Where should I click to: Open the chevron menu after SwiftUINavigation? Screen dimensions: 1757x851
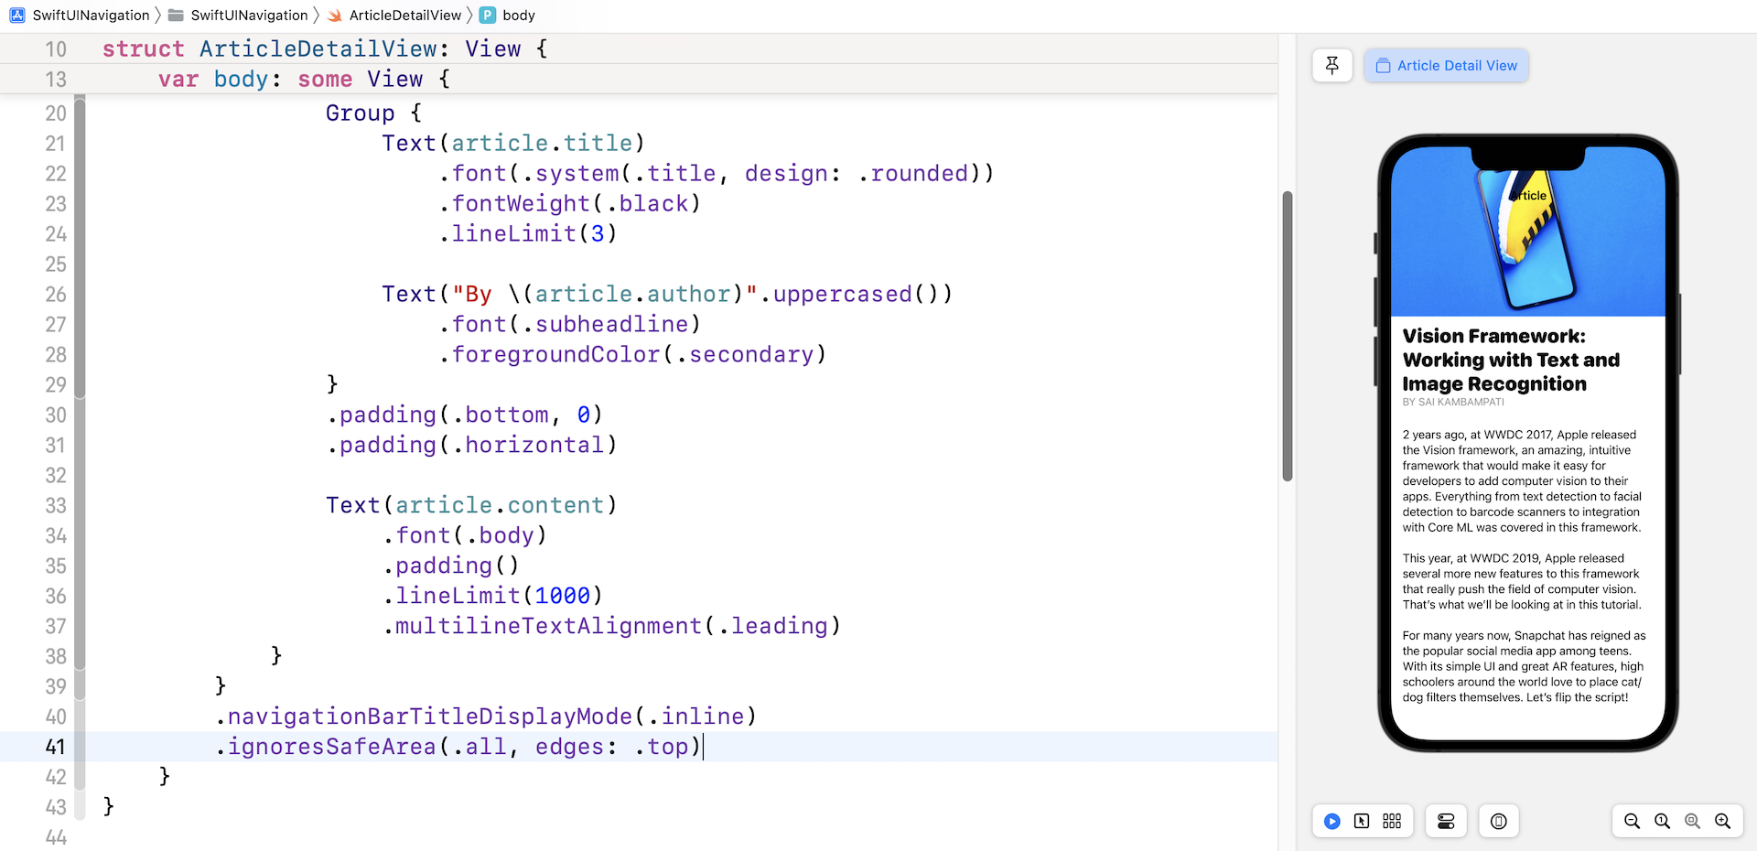pyautogui.click(x=159, y=15)
